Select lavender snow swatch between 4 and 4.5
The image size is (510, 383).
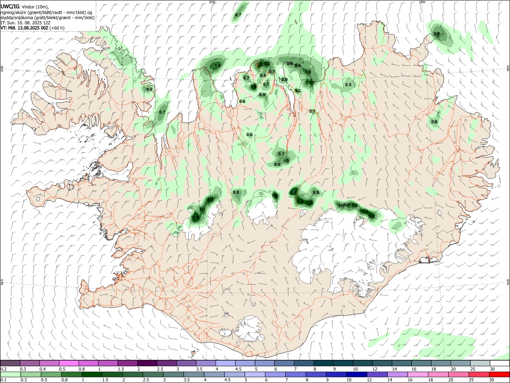pos(226,363)
